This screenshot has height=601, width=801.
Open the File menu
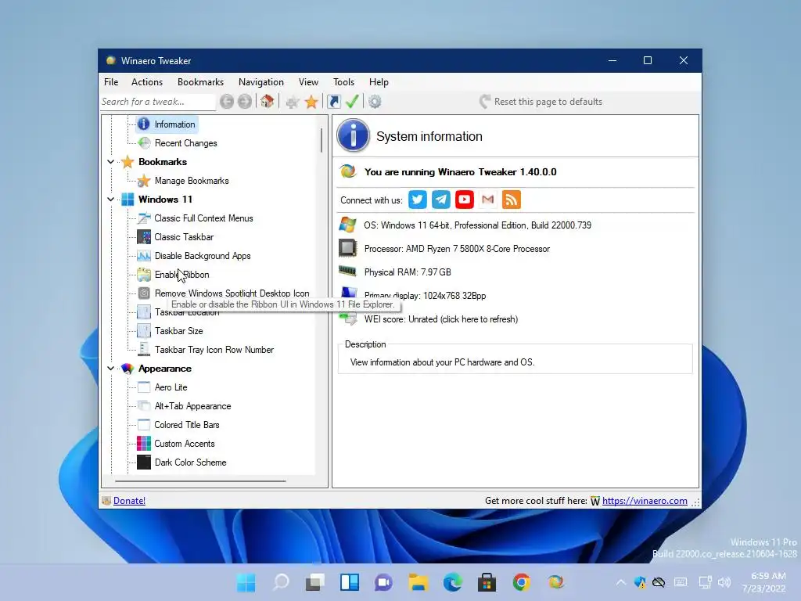click(111, 81)
